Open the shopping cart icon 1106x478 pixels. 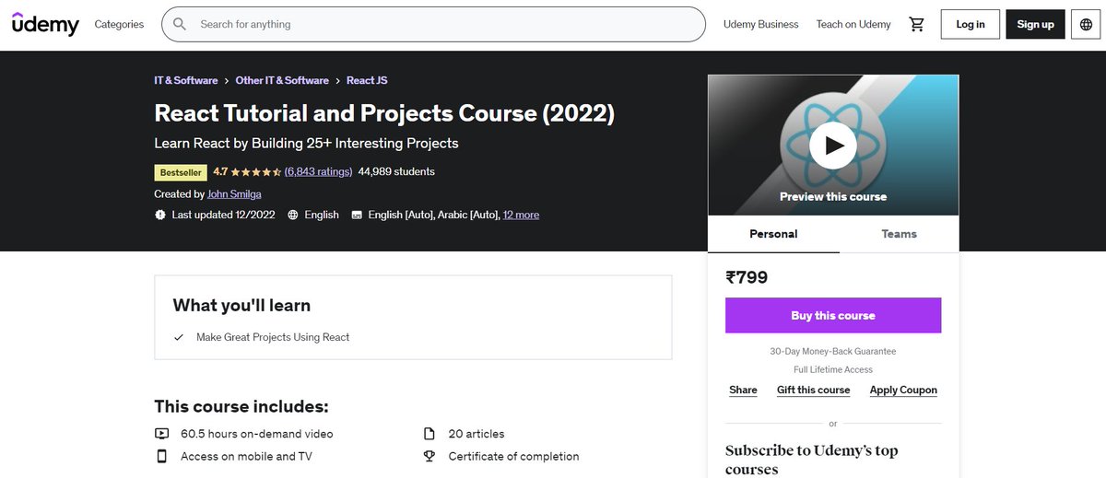916,24
